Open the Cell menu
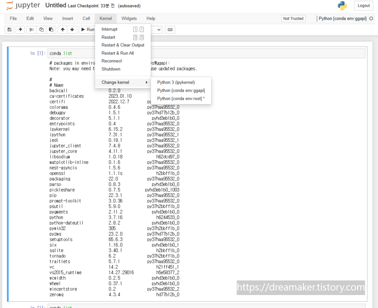This screenshot has height=308, width=378. tap(86, 18)
